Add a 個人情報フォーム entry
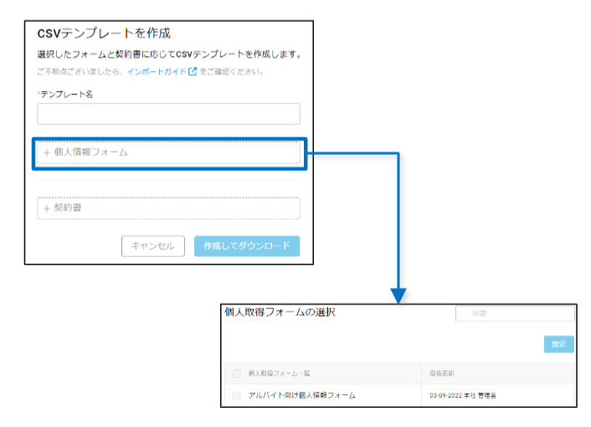Screen dimensions: 591x427 [168, 152]
